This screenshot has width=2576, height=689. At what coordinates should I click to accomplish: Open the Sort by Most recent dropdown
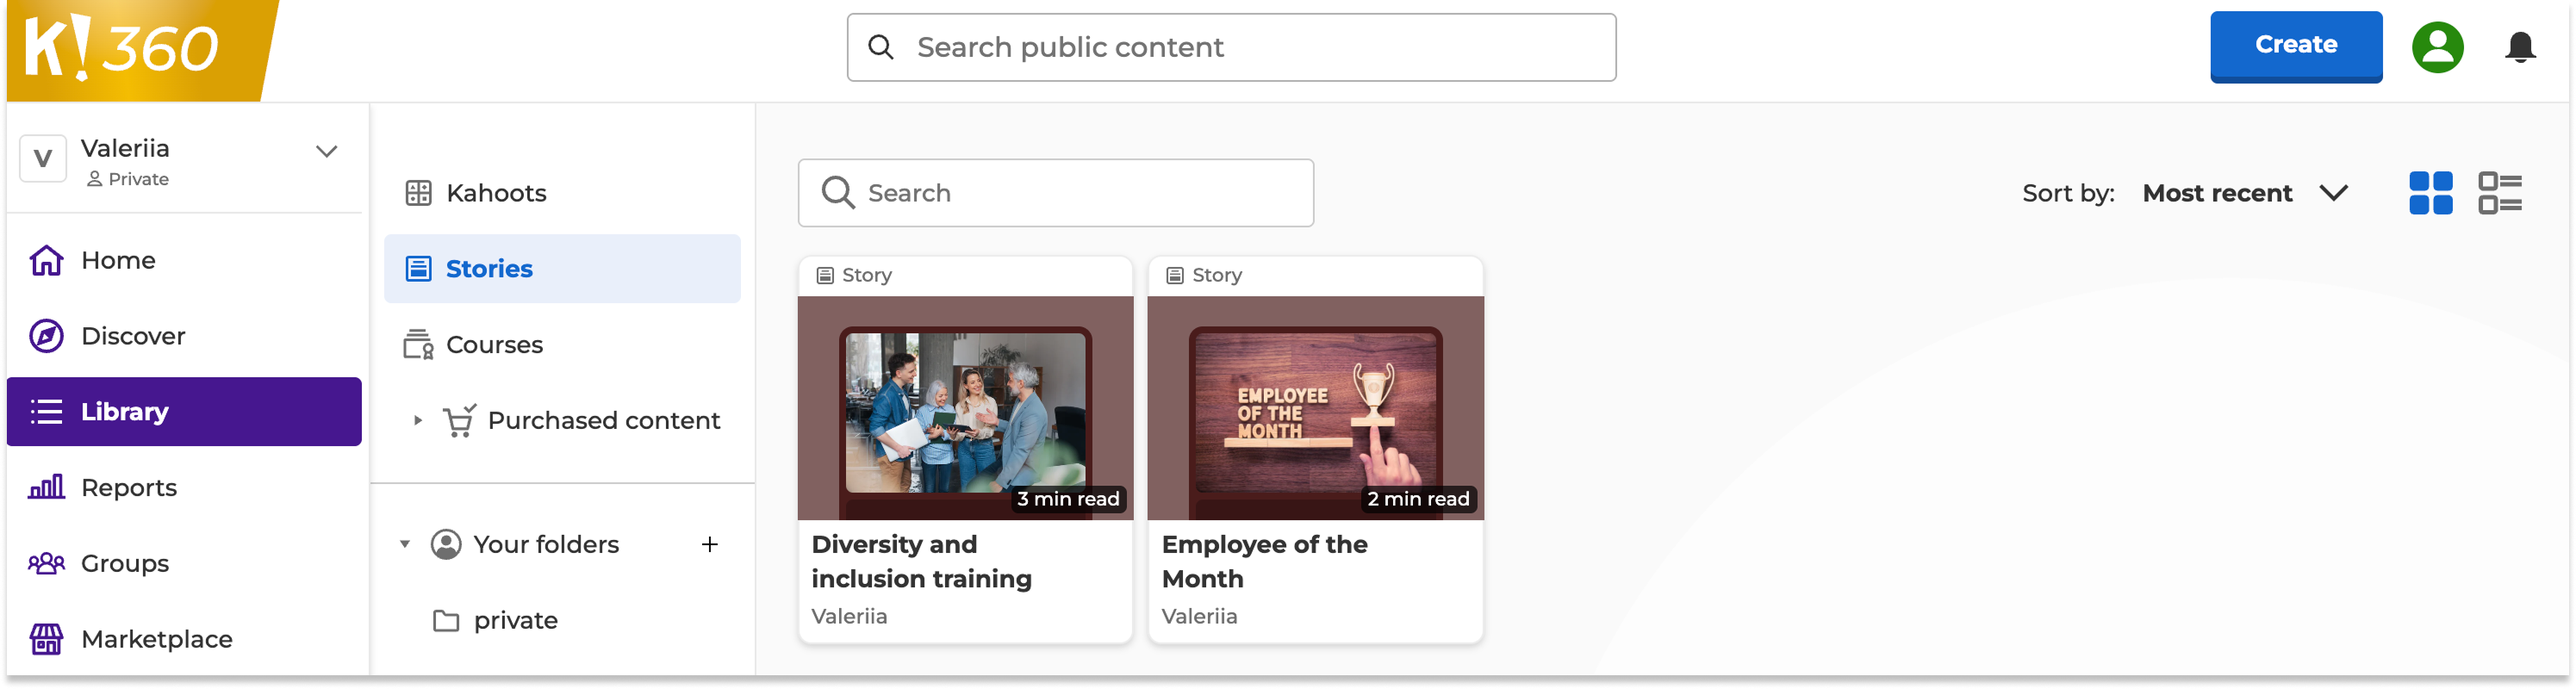[x=2244, y=193]
